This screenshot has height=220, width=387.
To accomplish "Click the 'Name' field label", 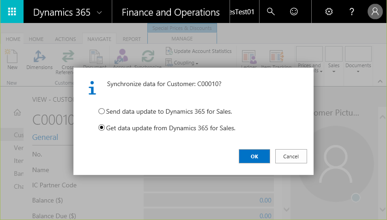I will pyautogui.click(x=41, y=170).
